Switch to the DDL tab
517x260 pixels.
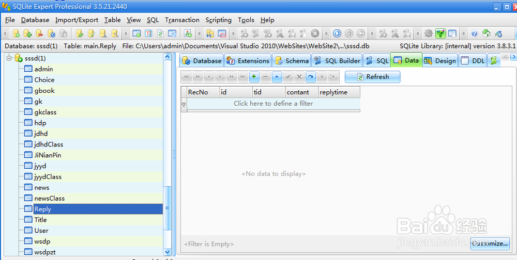[473, 60]
